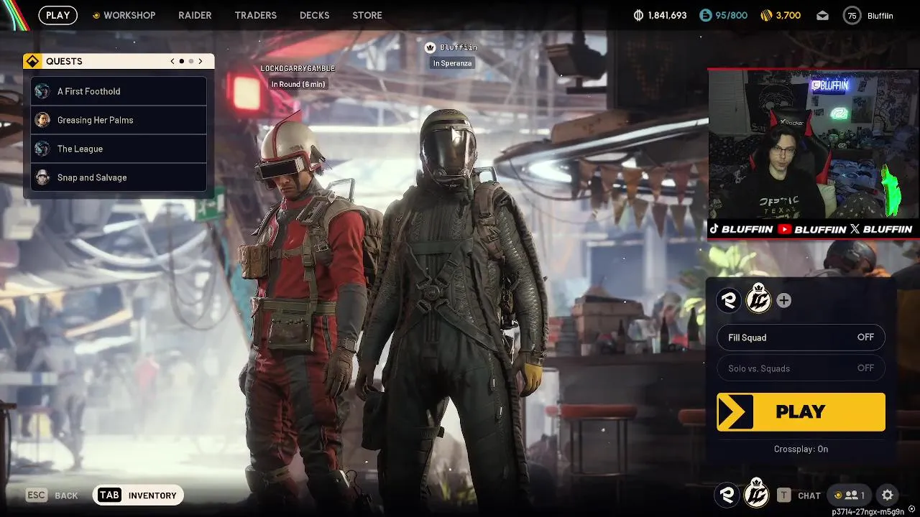Select the second quest page dot
This screenshot has height=517, width=920.
click(191, 62)
